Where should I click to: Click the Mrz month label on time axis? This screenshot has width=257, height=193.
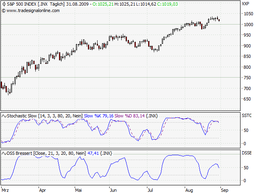[x=5, y=190]
